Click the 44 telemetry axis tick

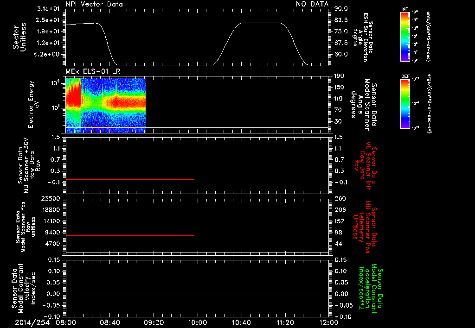coord(338,244)
